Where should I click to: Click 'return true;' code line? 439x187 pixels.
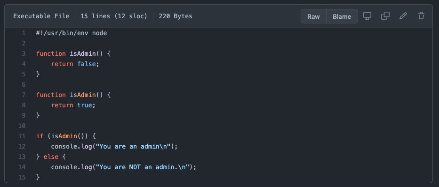pyautogui.click(x=73, y=105)
